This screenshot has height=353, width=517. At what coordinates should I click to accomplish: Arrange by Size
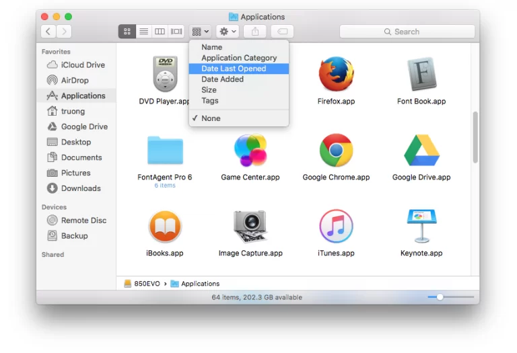click(239, 90)
